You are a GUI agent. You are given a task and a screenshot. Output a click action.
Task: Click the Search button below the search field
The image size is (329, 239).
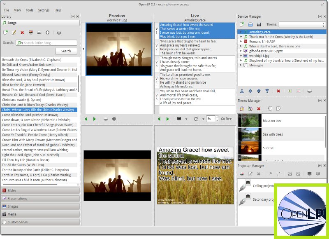tap(66, 51)
